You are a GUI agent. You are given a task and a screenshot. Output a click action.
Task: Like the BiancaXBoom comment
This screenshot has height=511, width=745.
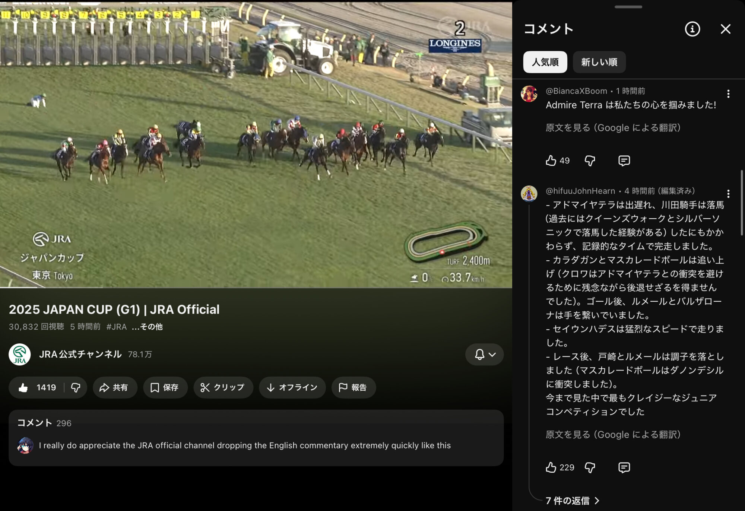[x=551, y=161]
